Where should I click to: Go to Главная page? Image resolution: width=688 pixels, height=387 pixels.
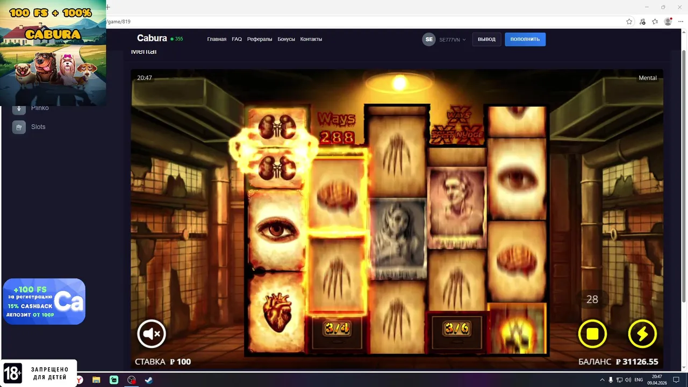click(217, 39)
